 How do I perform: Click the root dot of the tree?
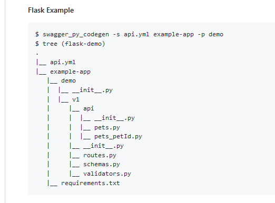[x=37, y=54]
